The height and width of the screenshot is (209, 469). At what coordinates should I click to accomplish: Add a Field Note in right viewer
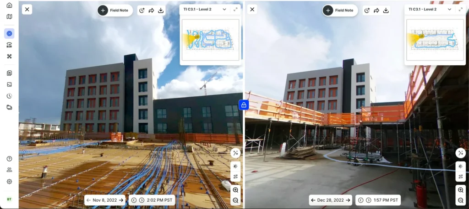(x=340, y=10)
